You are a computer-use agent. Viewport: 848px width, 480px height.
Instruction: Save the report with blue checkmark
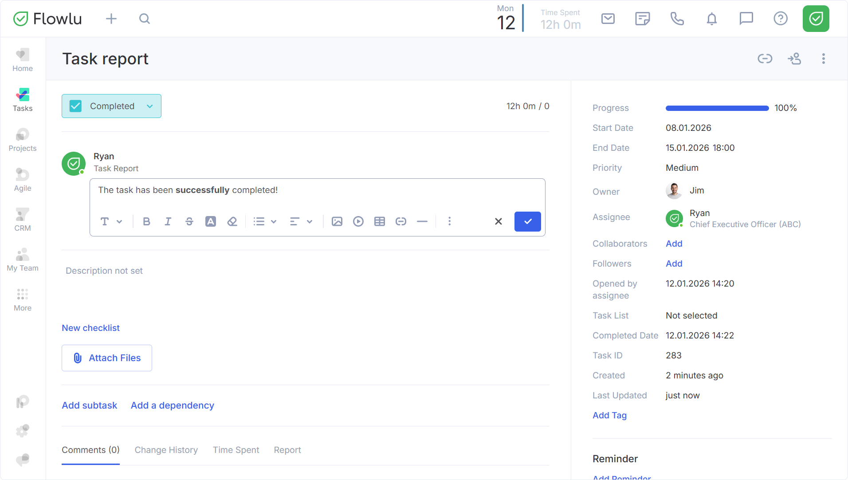tap(527, 221)
